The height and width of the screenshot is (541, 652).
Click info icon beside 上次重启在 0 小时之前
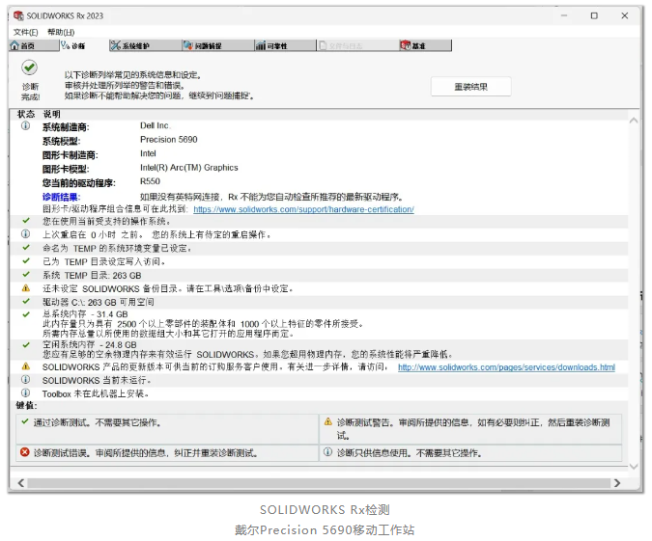pyautogui.click(x=26, y=234)
